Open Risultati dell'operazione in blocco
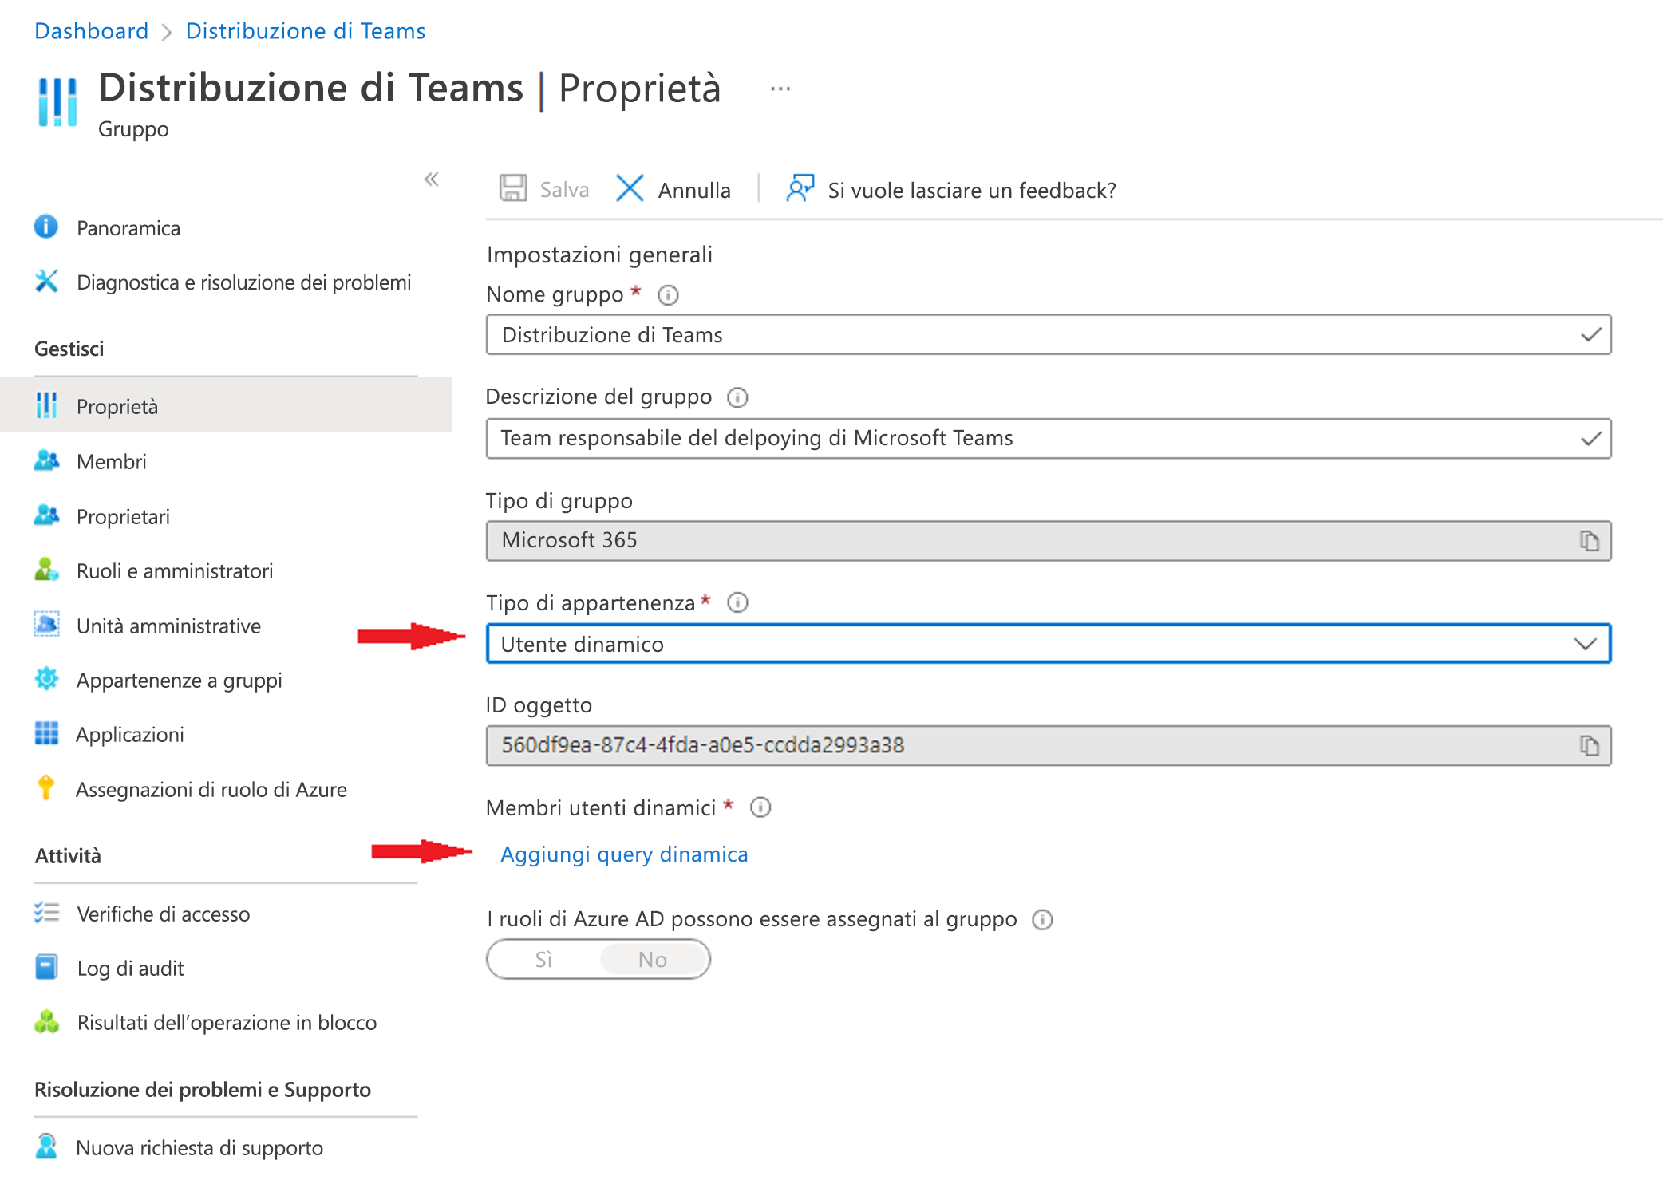 227,1023
